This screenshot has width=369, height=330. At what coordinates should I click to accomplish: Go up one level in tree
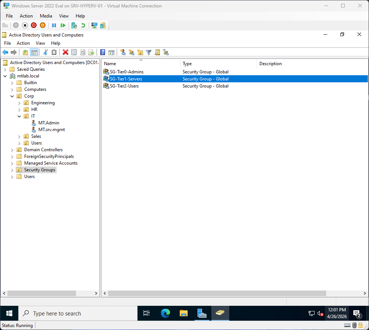(x=25, y=52)
